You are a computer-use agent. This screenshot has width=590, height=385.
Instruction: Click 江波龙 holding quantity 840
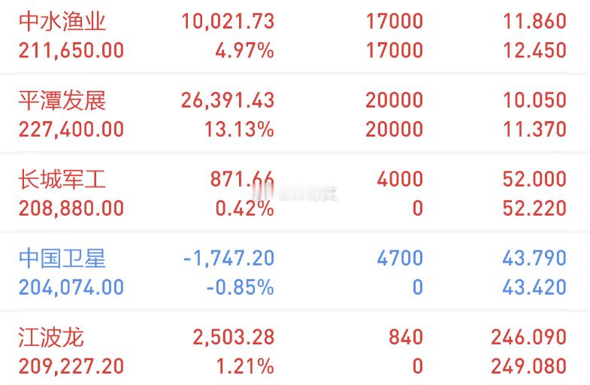(x=406, y=337)
